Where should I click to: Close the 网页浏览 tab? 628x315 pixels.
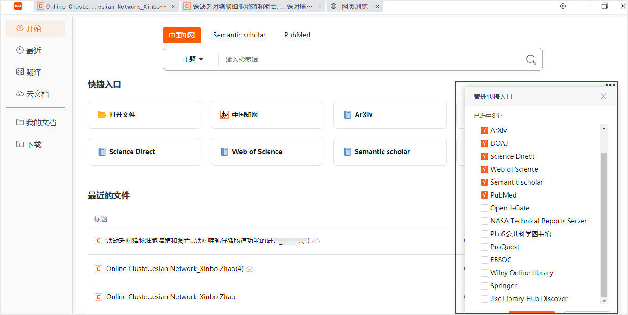[377, 6]
